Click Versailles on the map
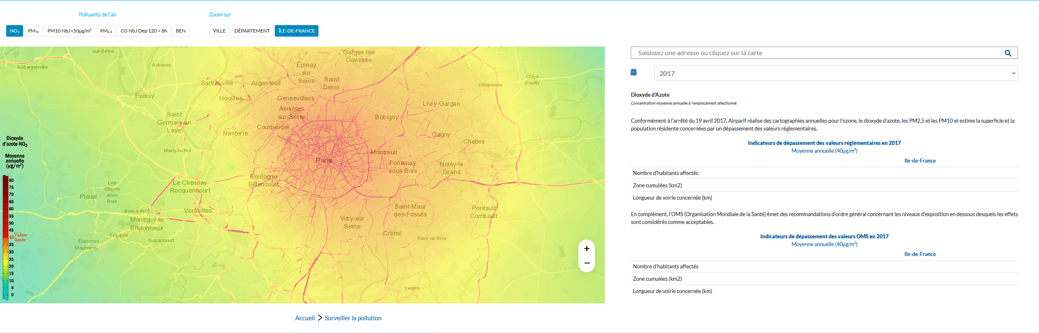 coord(198,211)
